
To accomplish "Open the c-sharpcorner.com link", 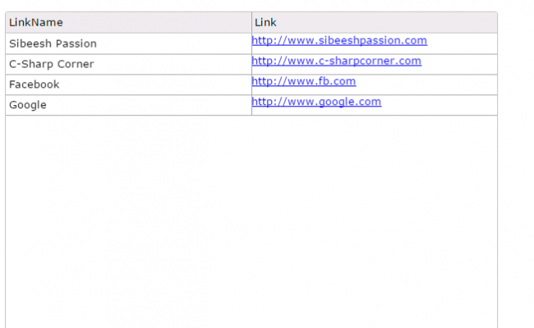I will coord(337,61).
